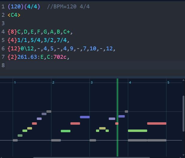The width and height of the screenshot is (185, 158).
Task: Click the 702c cents value on line 7
Action: point(61,57)
